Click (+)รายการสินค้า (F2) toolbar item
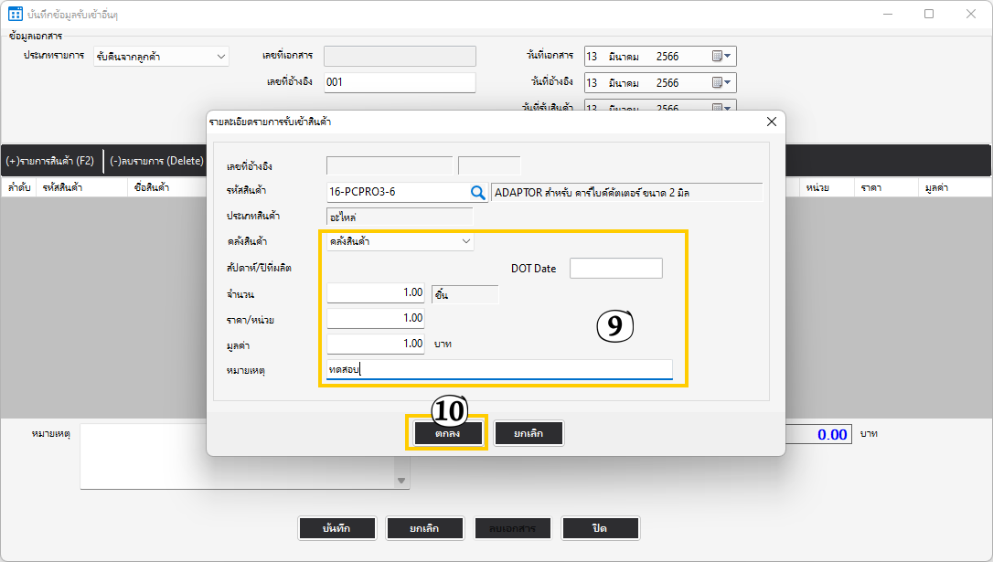 50,161
